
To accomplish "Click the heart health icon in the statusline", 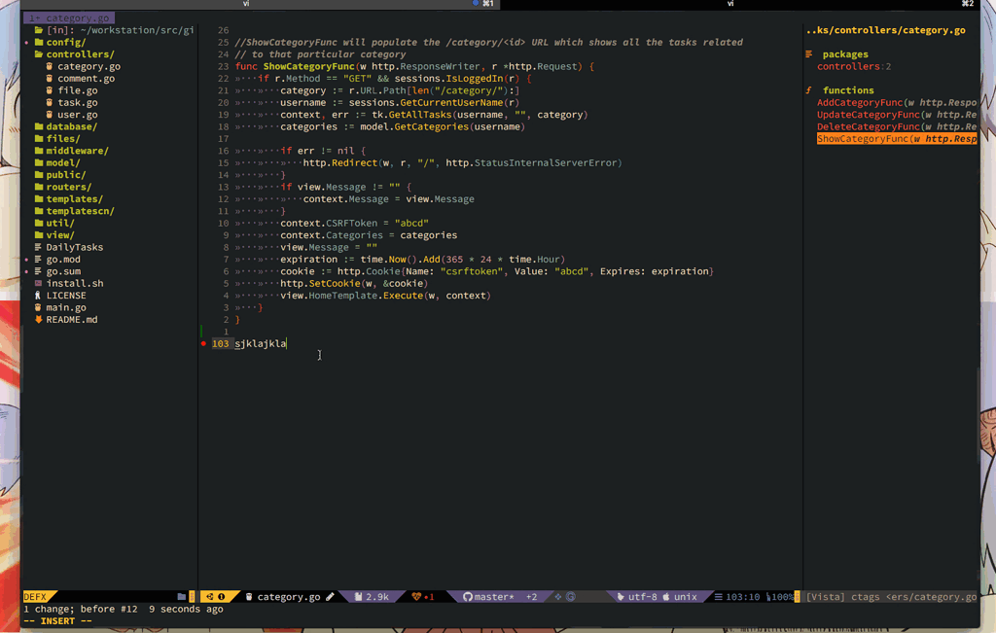I will click(x=415, y=596).
